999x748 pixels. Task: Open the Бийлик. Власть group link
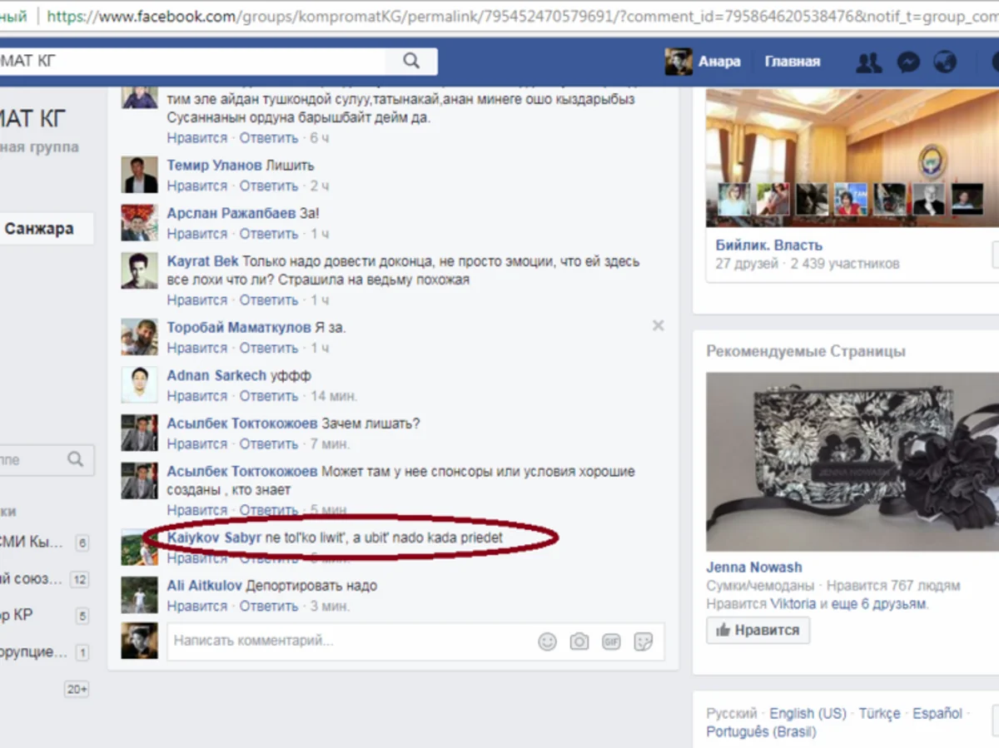click(769, 245)
